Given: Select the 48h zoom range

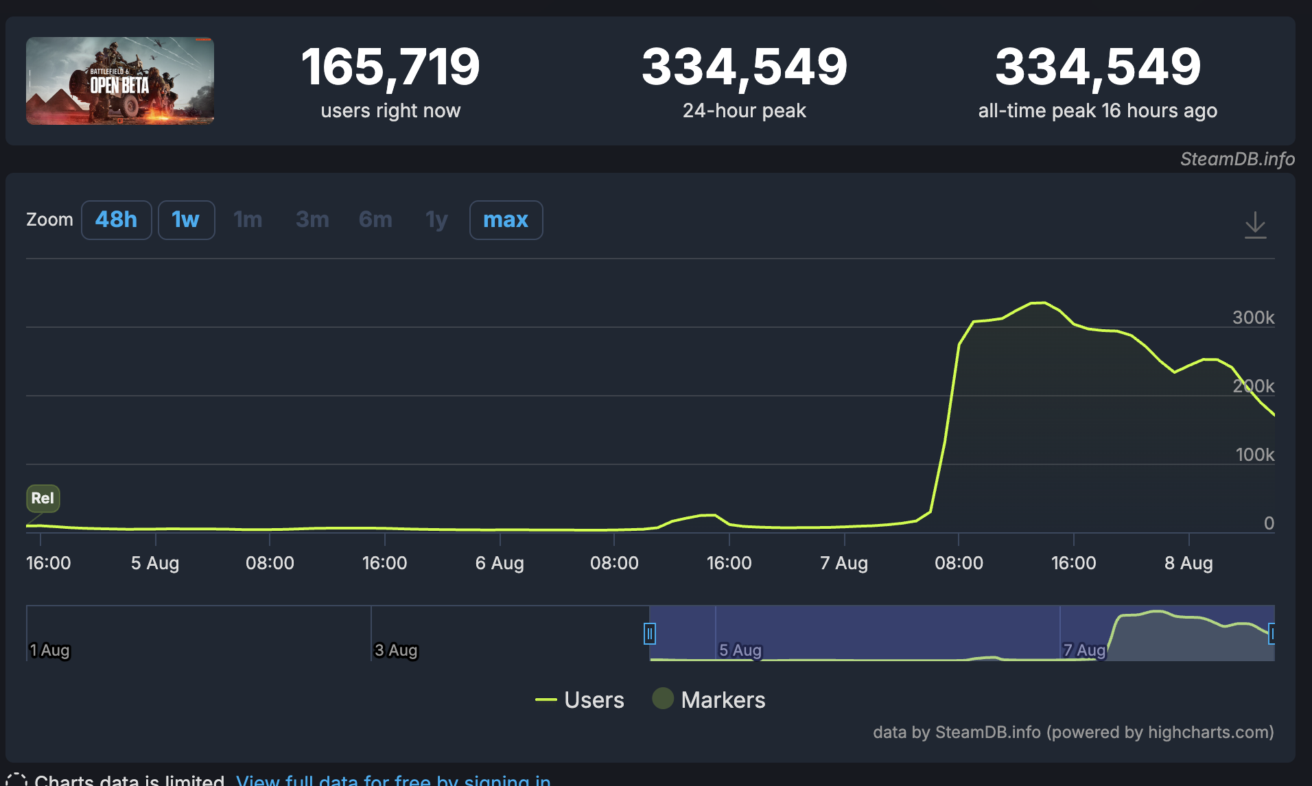Looking at the screenshot, I should [116, 219].
